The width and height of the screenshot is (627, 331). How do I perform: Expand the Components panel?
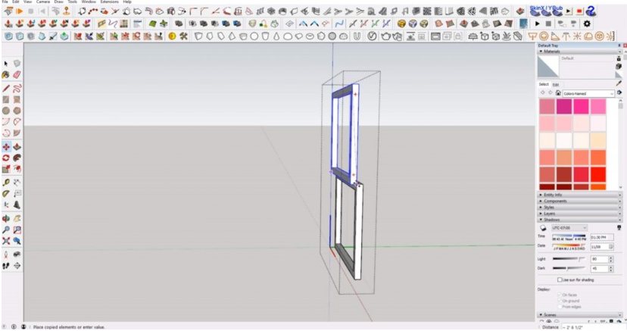[580, 201]
